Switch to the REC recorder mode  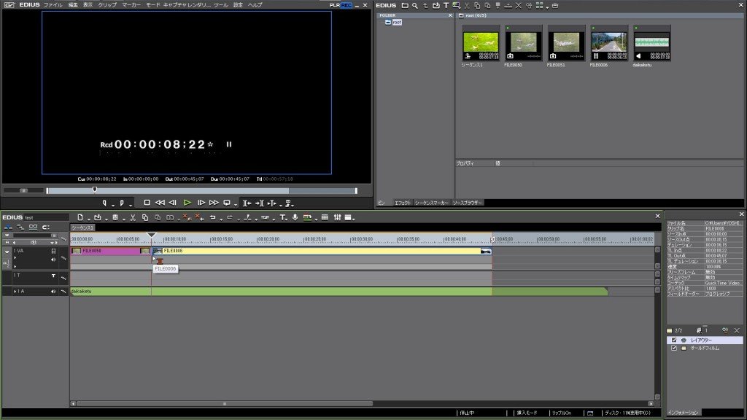coord(347,5)
